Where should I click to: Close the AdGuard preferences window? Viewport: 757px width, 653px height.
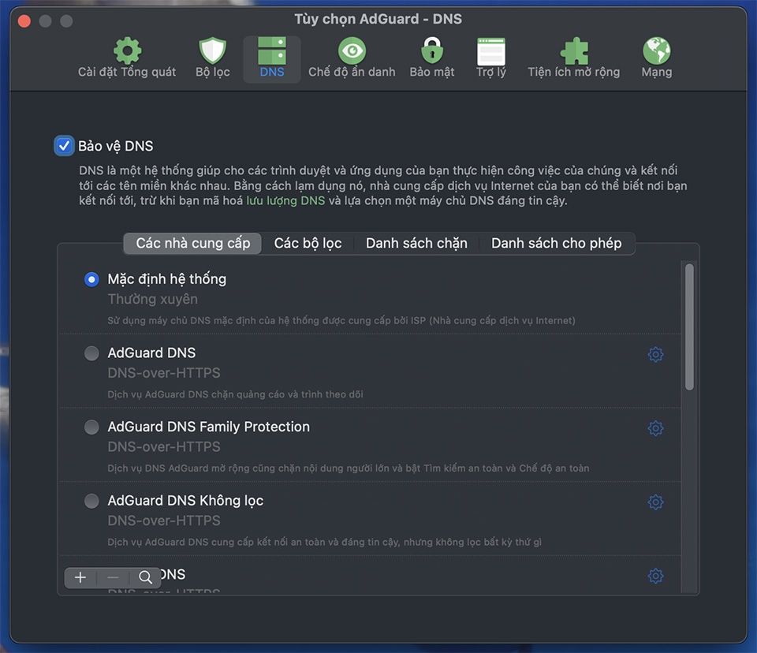pos(24,21)
